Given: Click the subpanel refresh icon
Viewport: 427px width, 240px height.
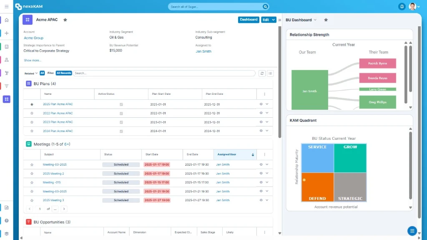Looking at the screenshot, I should [x=262, y=73].
